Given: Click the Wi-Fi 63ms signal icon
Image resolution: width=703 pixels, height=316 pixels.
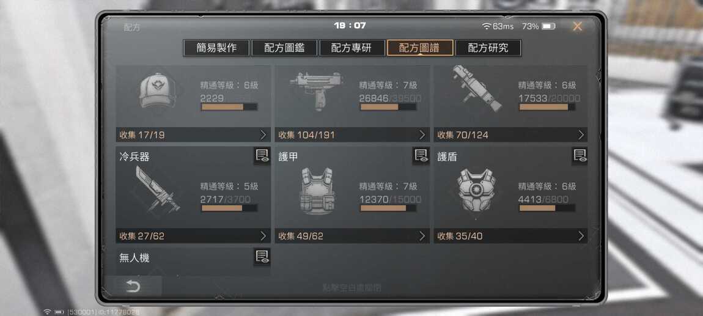Looking at the screenshot, I should pyautogui.click(x=487, y=26).
